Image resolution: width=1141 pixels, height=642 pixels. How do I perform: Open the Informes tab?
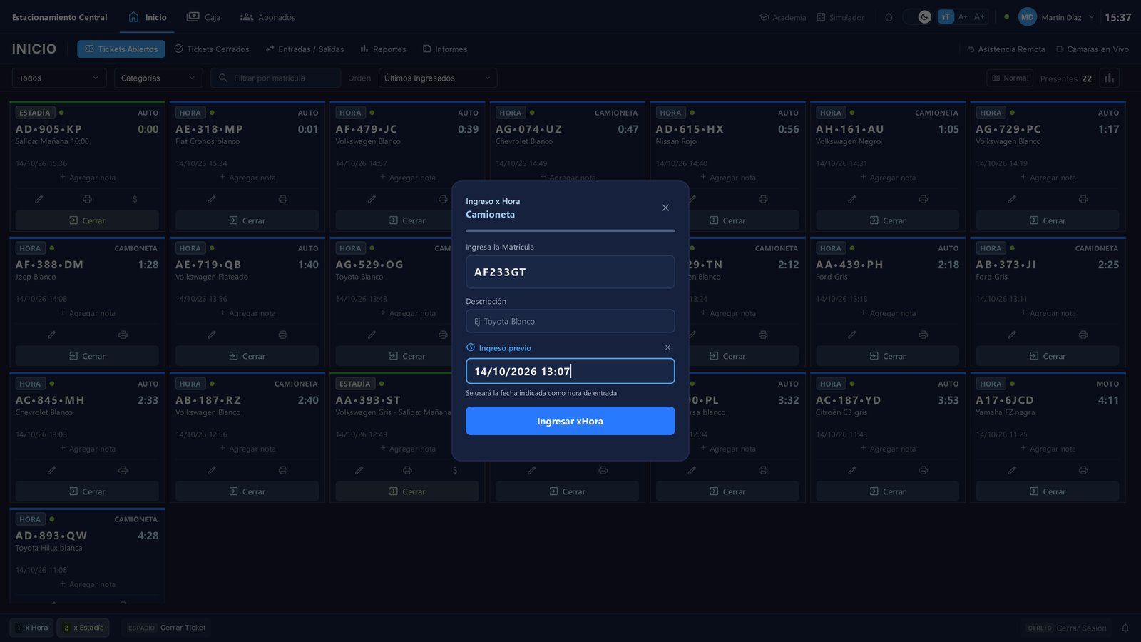[445, 49]
